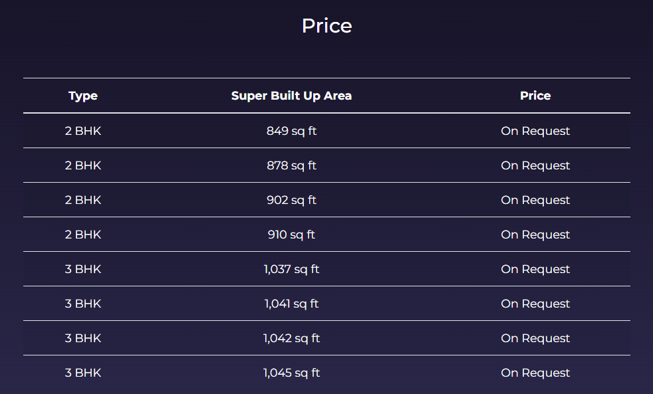Click the Type column header

pyautogui.click(x=83, y=96)
